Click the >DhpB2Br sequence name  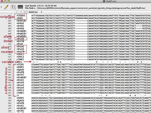21,36
